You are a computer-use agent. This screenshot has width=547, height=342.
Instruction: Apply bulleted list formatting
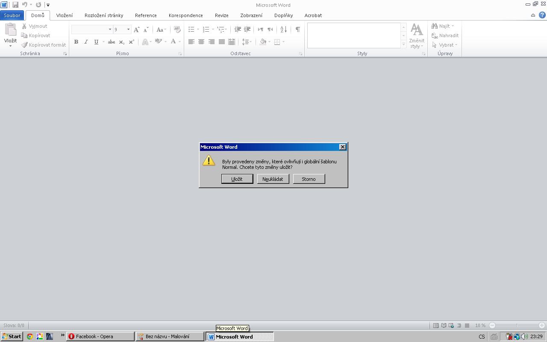(x=191, y=29)
